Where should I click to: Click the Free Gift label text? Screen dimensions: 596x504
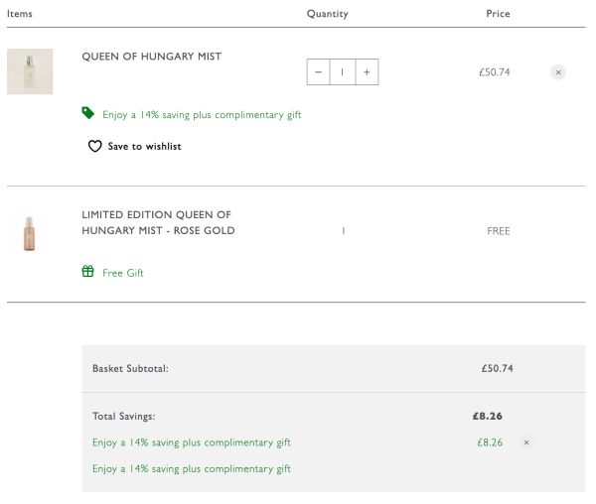click(123, 273)
